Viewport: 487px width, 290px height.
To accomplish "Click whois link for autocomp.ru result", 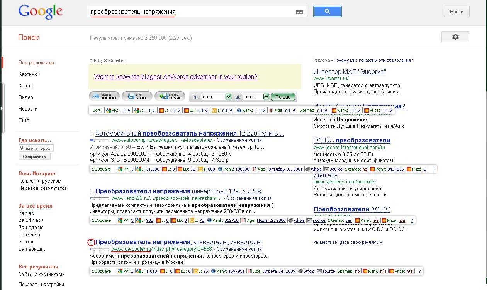I will tap(316, 169).
